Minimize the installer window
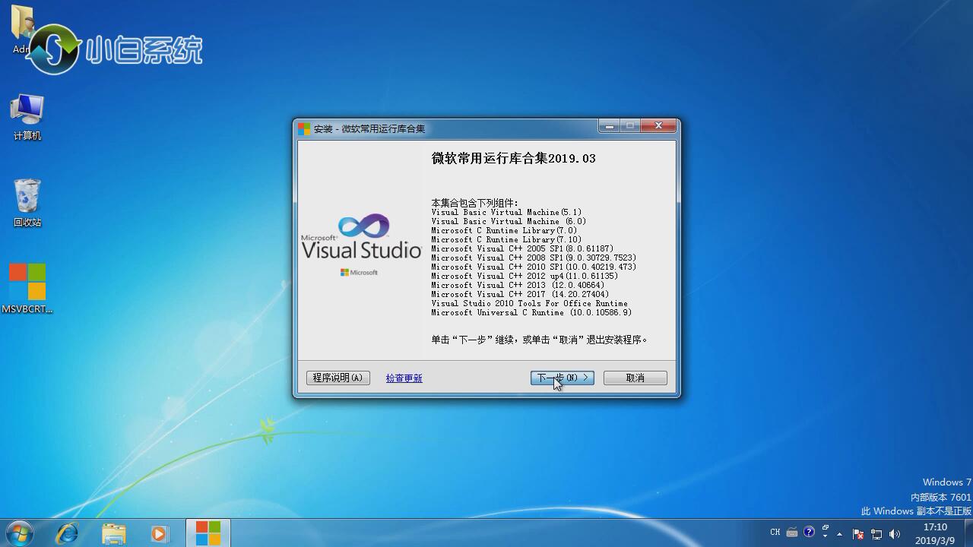Viewport: 973px width, 547px height. tap(608, 126)
